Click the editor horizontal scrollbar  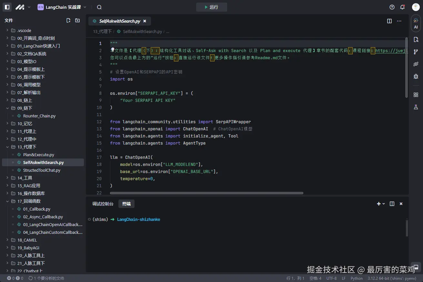pyautogui.click(x=206, y=193)
